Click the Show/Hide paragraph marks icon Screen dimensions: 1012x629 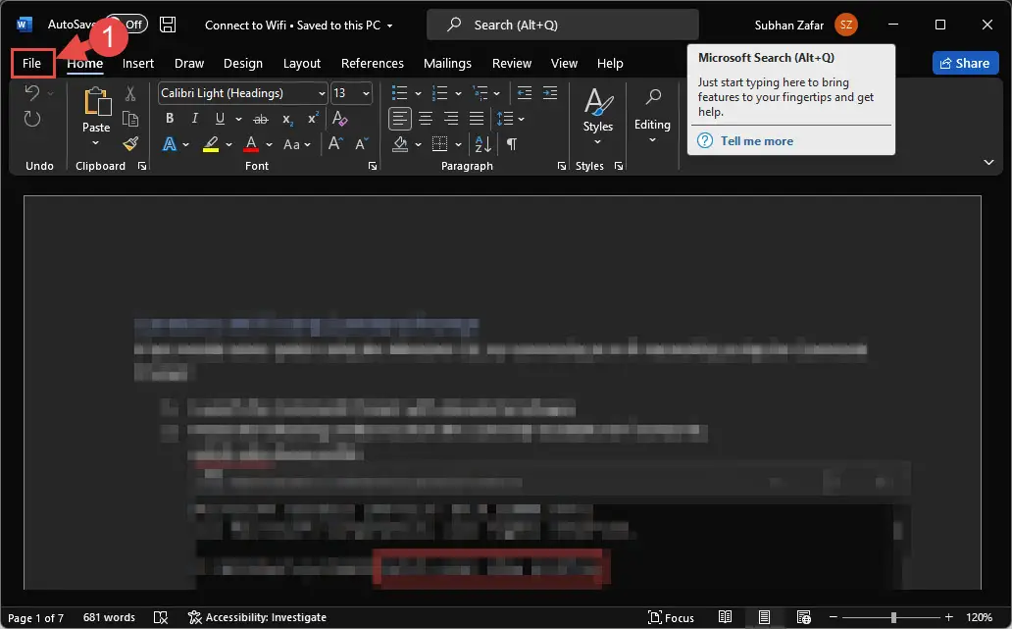tap(511, 144)
